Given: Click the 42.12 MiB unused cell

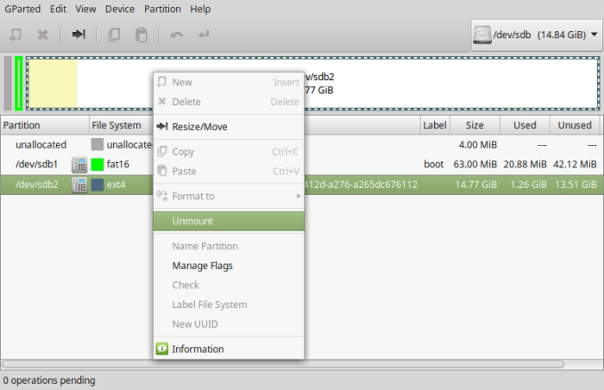Looking at the screenshot, I should coord(576,165).
